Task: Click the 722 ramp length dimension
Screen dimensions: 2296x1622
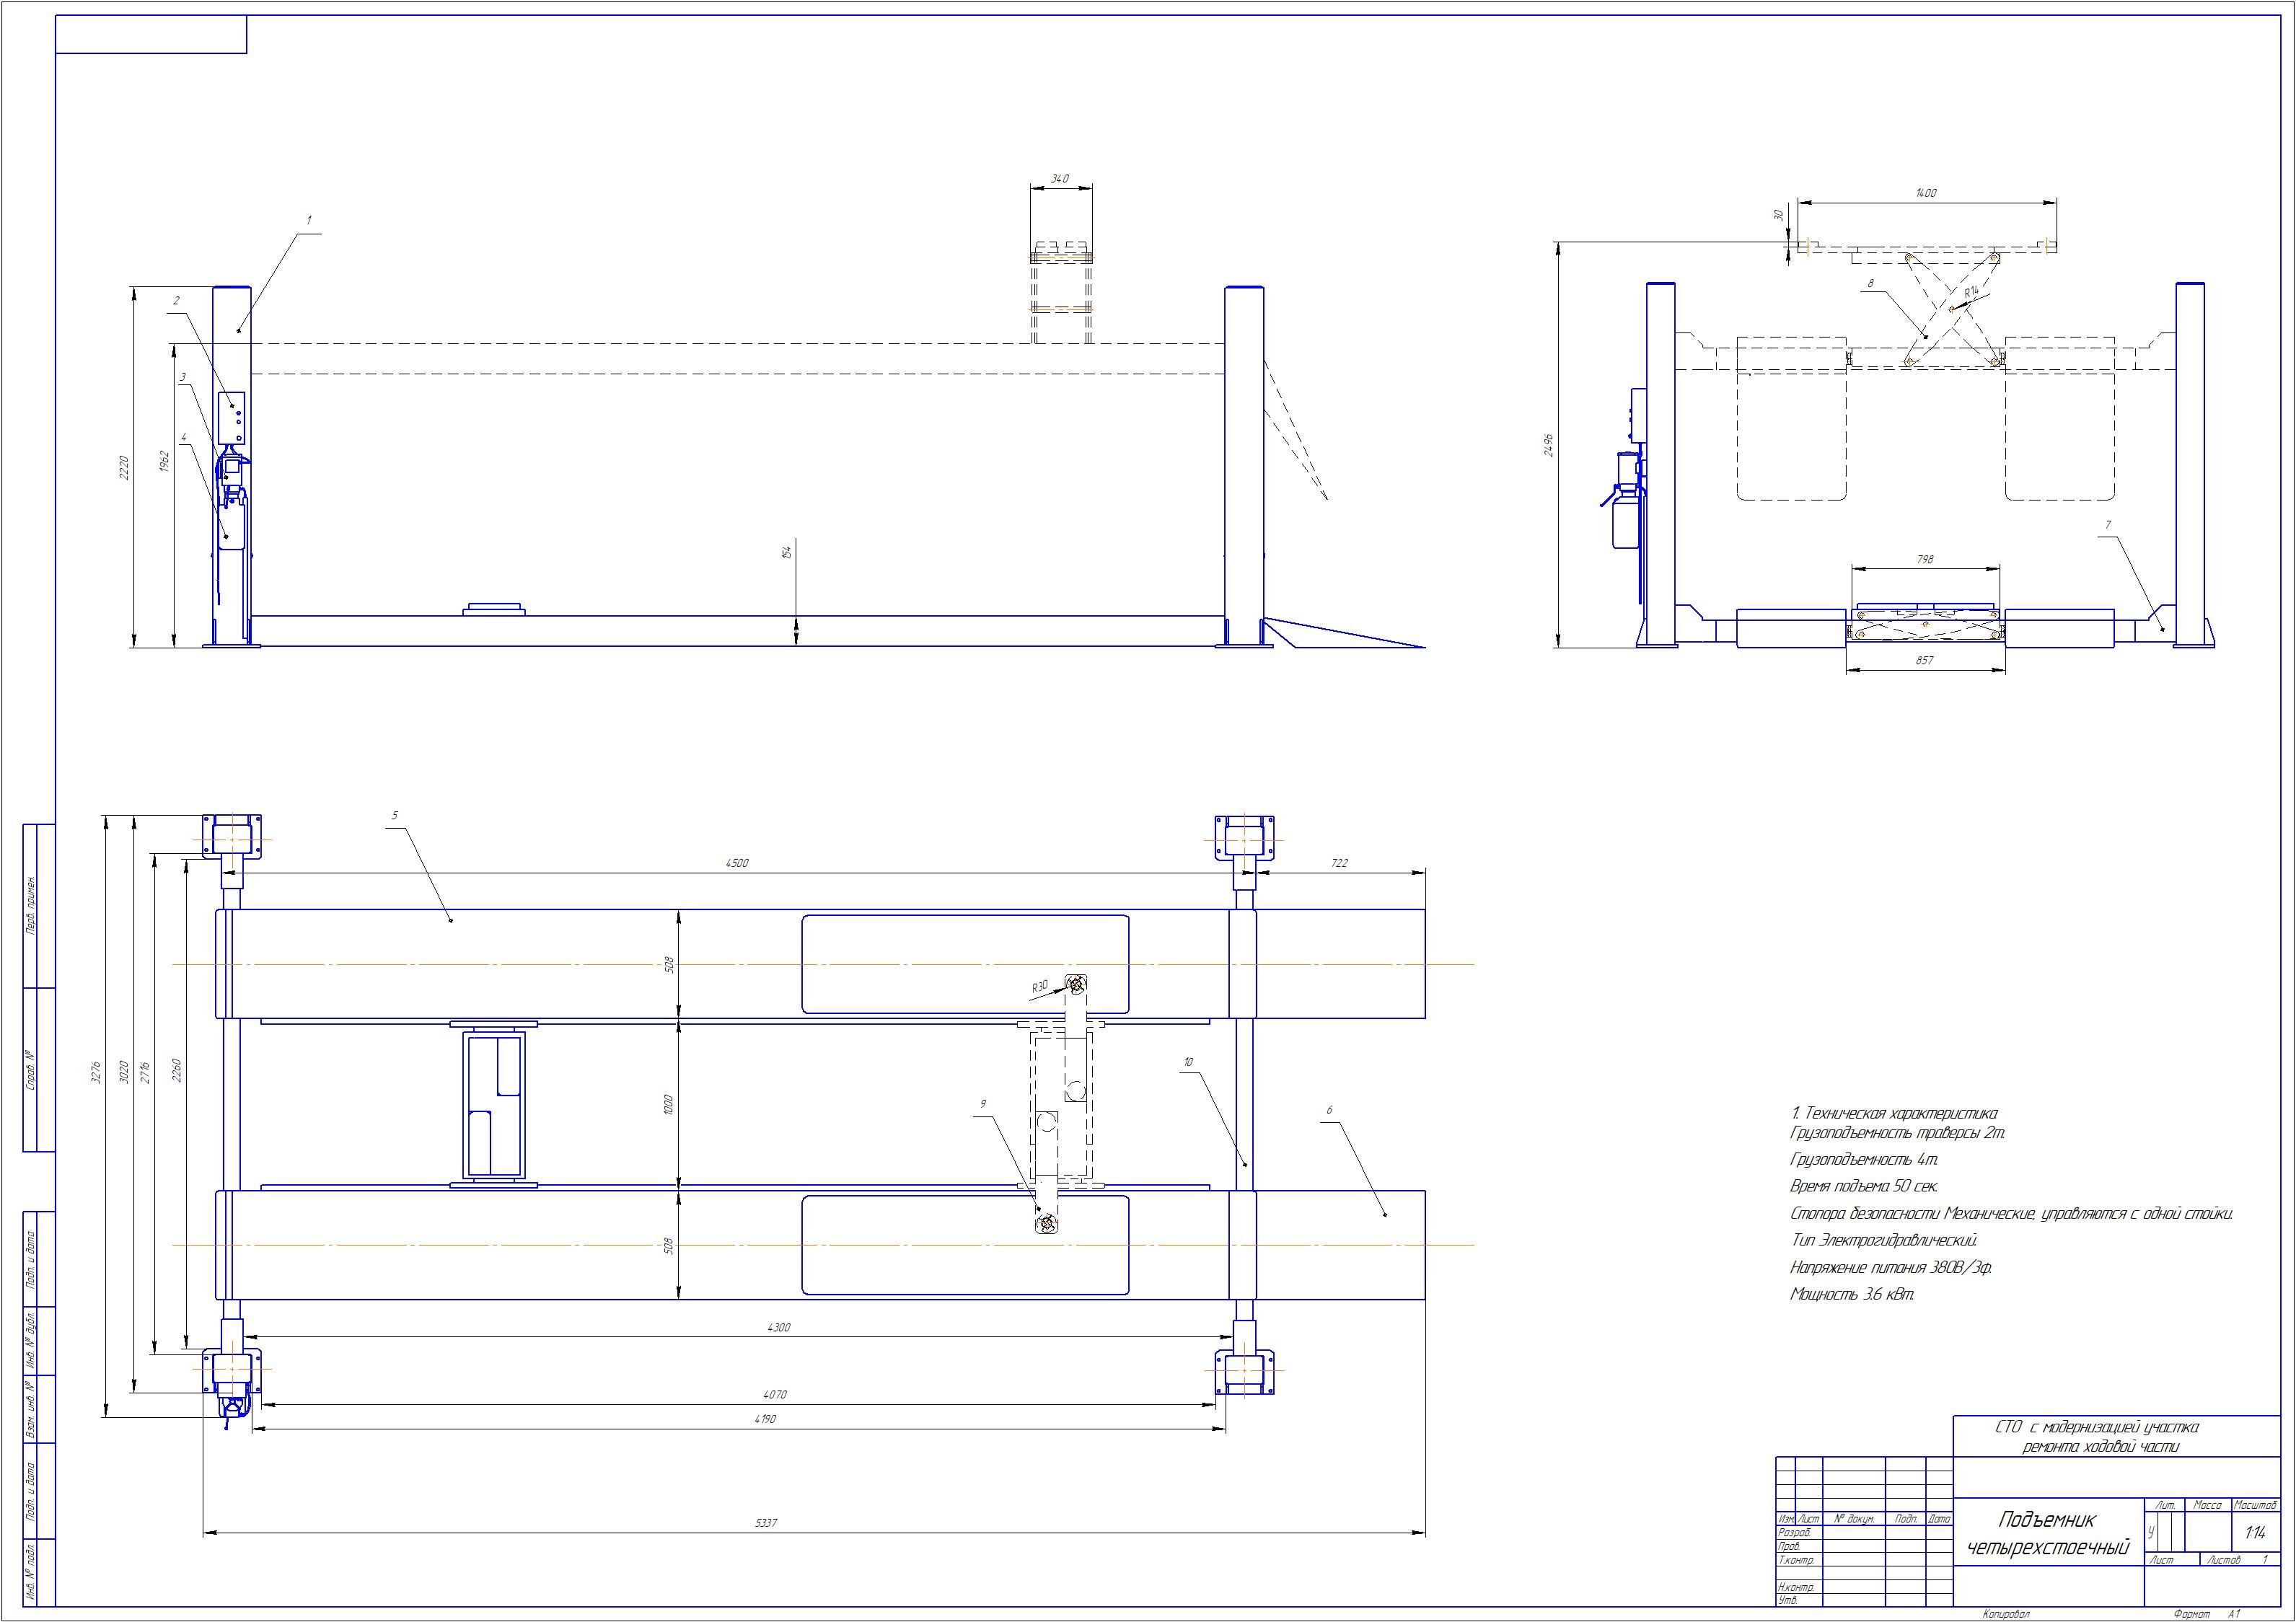Action: click(1340, 863)
